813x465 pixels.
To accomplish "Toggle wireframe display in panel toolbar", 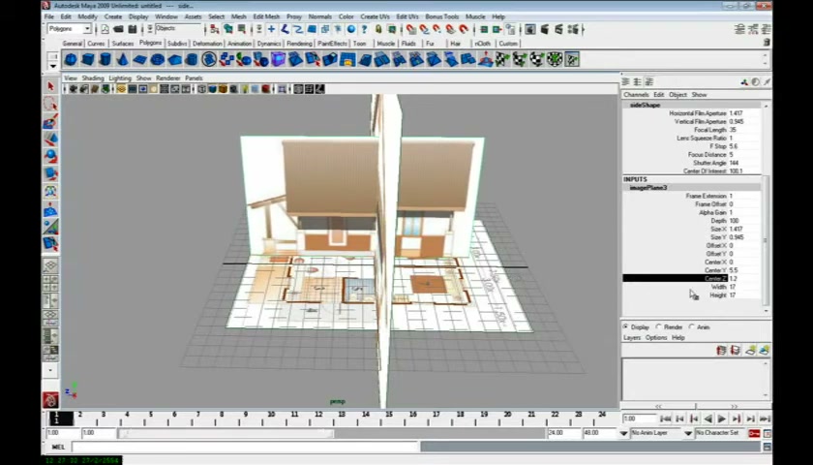I will [201, 89].
